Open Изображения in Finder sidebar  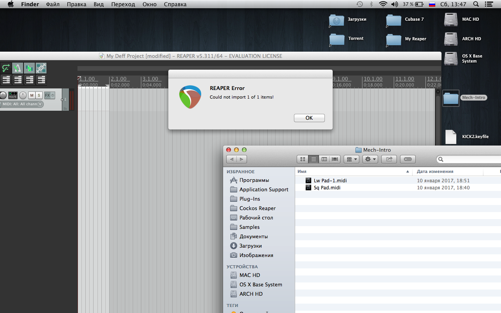pyautogui.click(x=252, y=255)
